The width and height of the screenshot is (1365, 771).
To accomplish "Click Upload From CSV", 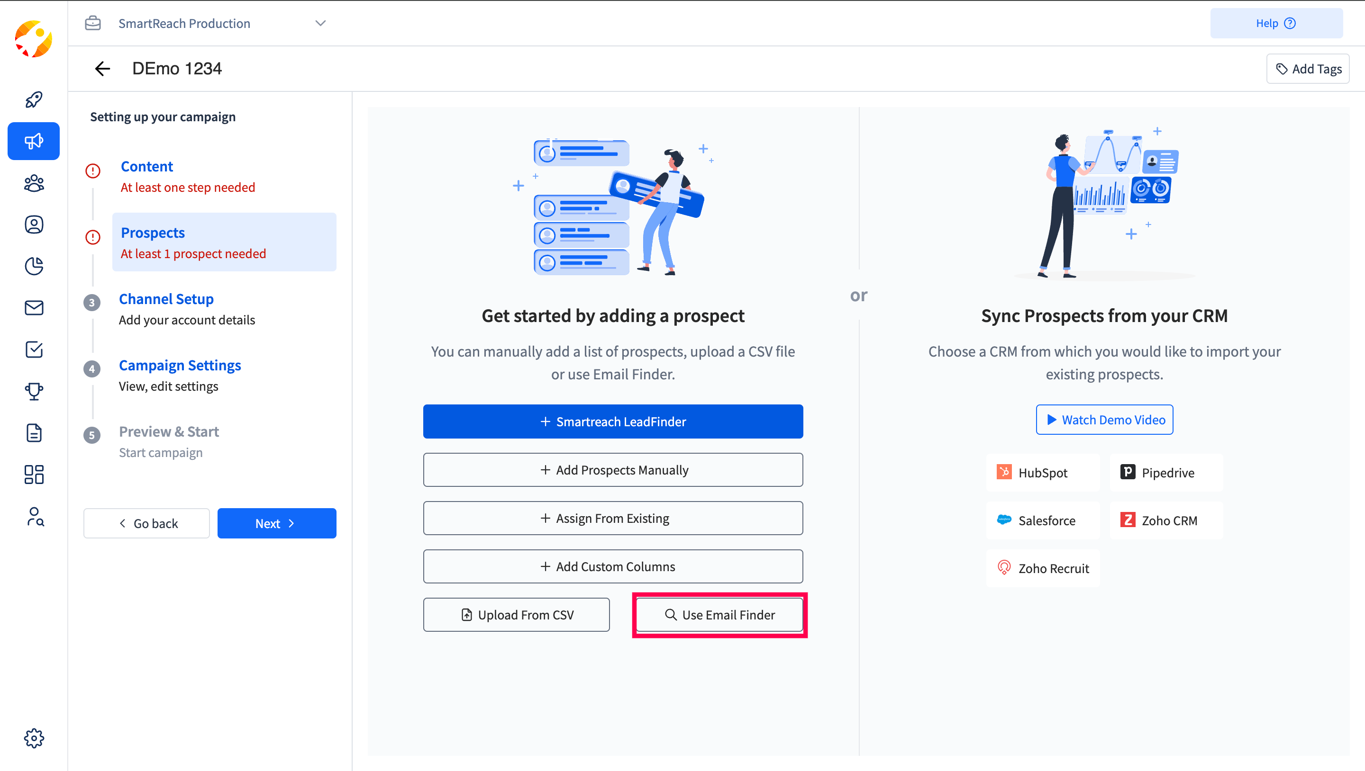I will (517, 615).
